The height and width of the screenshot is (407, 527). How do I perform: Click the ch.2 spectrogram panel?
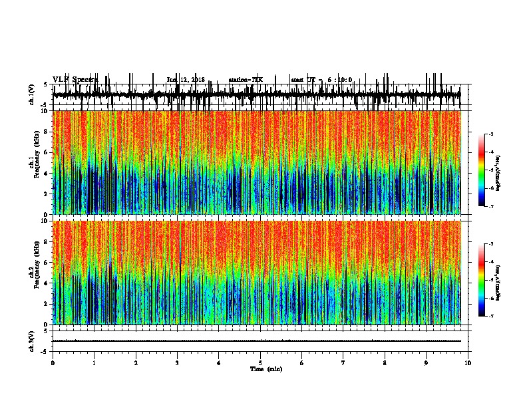257,273
